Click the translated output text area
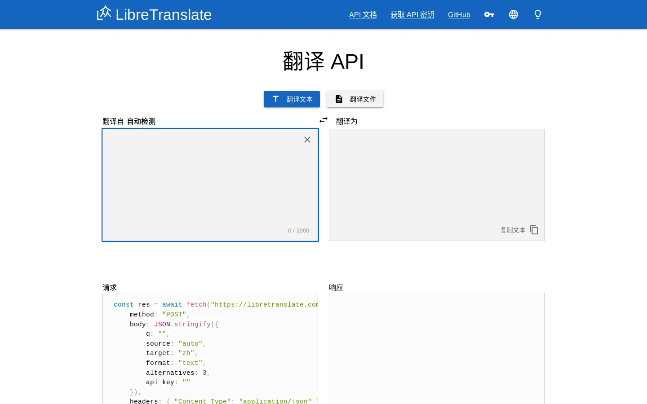This screenshot has height=404, width=647. [437, 185]
